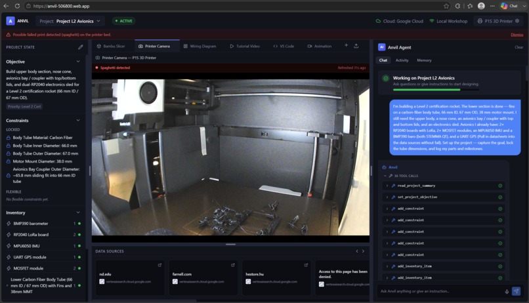The height and width of the screenshot is (303, 529).
Task: Click the MPU6050 IMU part icon
Action: point(9,246)
